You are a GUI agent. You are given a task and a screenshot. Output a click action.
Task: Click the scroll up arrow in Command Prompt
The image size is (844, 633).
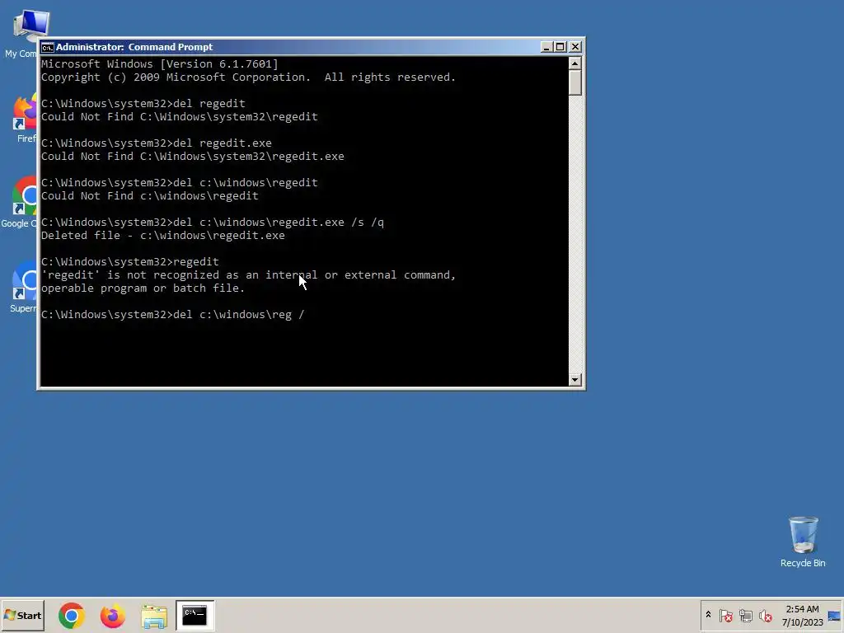coord(574,63)
